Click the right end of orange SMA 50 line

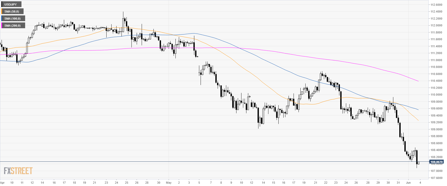(x=418, y=120)
